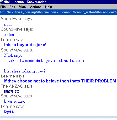Click the 'okies' message
This screenshot has width=117, height=120.
coord(9,35)
